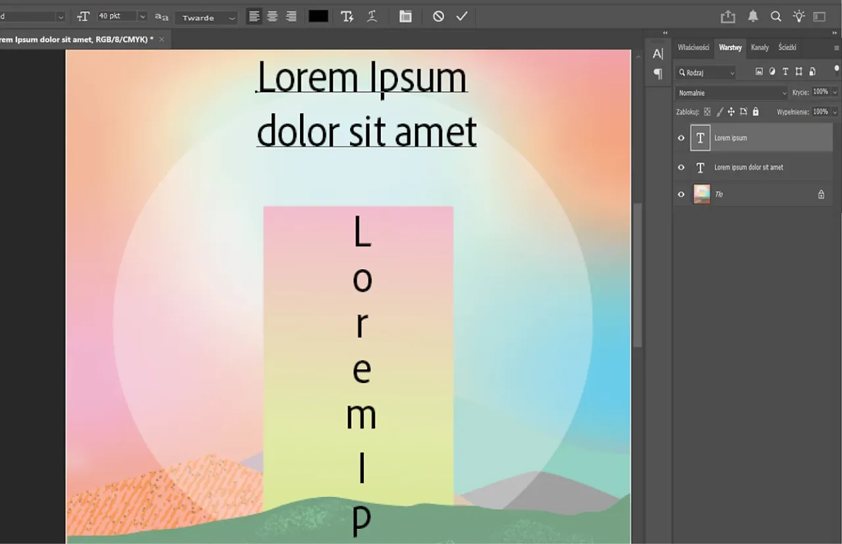Open the Normalnie blend mode dropdown
The height and width of the screenshot is (544, 842).
[731, 92]
